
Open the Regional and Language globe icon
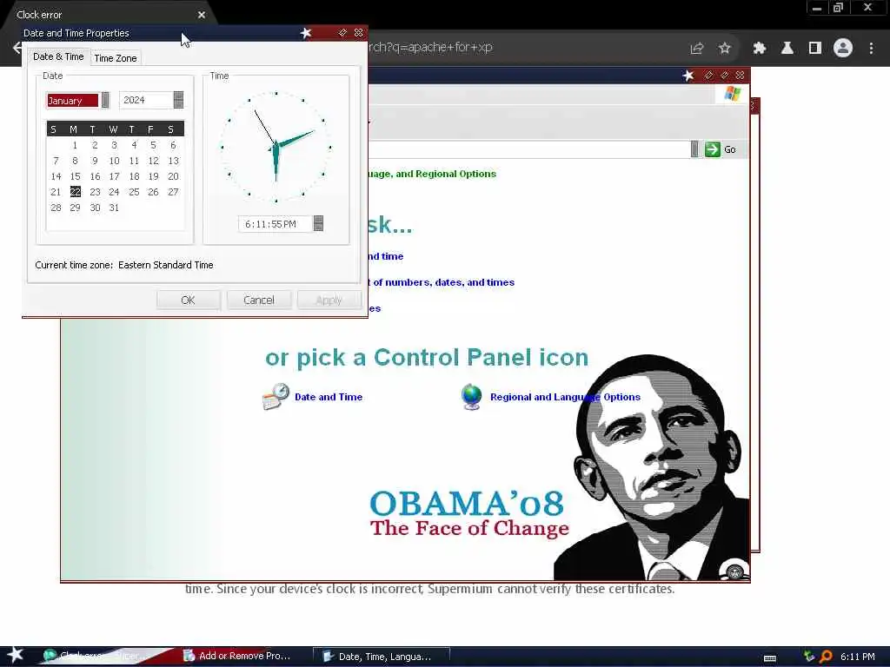472,396
